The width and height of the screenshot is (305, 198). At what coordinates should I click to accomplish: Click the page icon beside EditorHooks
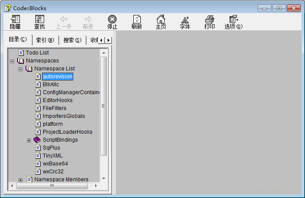click(x=38, y=100)
